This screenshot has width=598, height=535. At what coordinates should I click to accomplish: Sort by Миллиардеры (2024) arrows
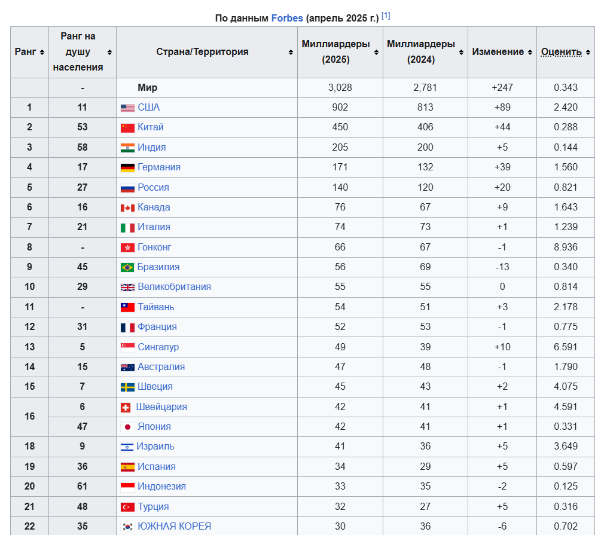[x=461, y=52]
